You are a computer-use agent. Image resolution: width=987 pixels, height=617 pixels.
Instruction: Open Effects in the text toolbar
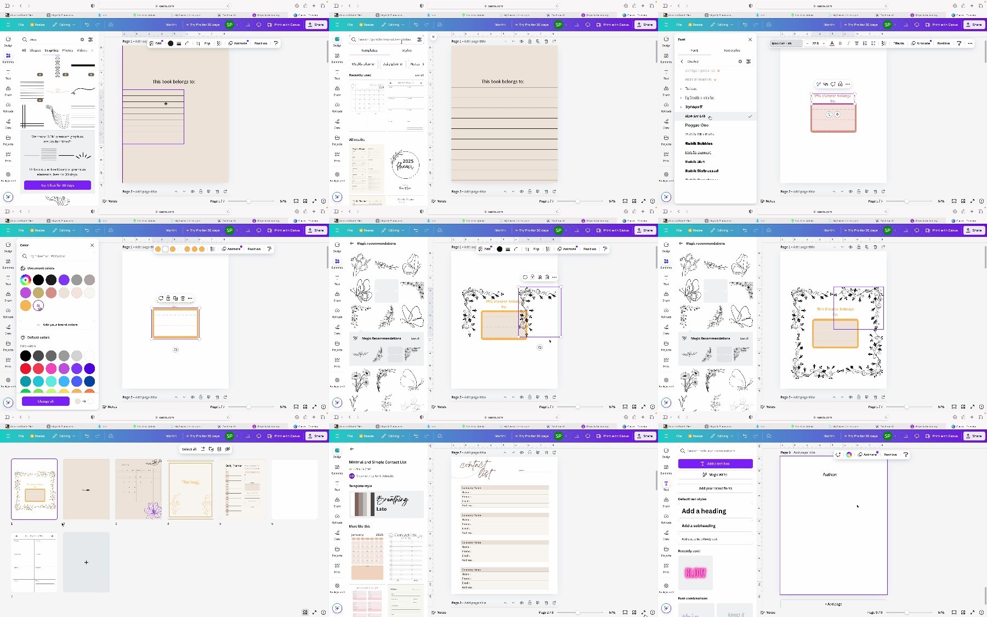(x=899, y=43)
